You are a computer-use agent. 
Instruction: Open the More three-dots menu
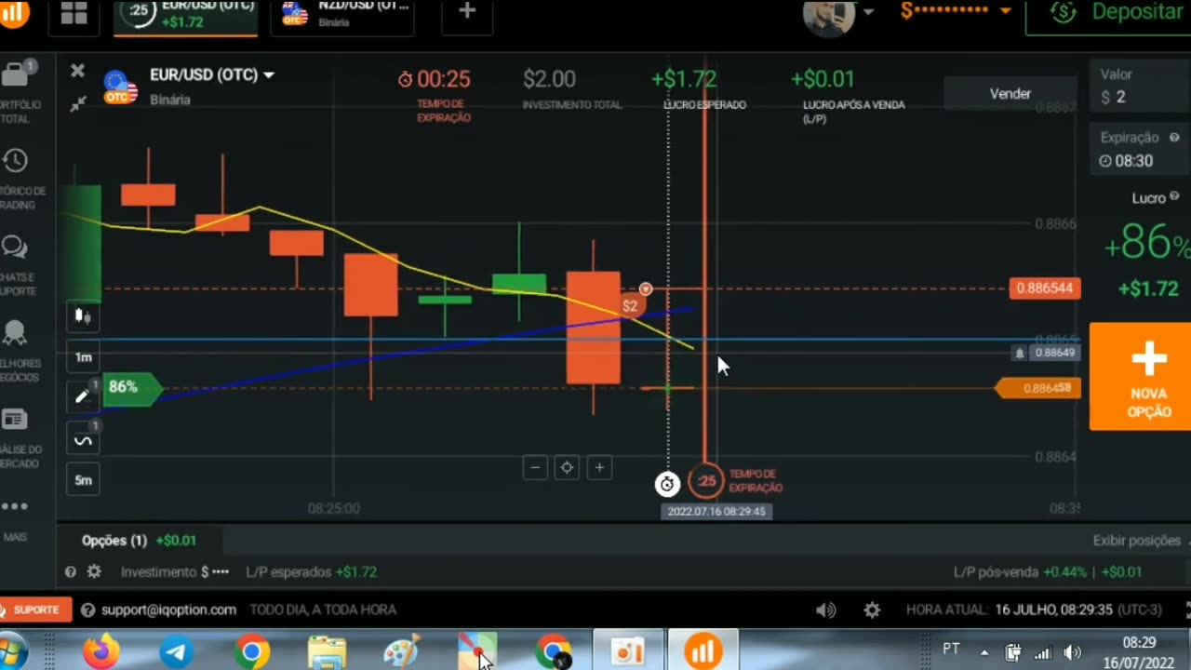[14, 507]
